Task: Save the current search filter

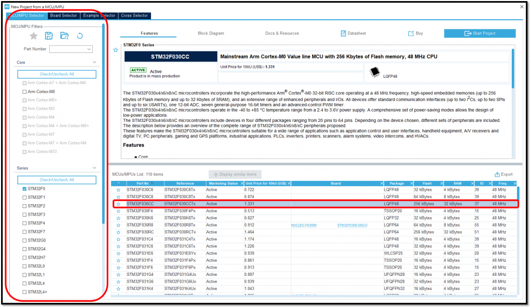Action: 49,36
